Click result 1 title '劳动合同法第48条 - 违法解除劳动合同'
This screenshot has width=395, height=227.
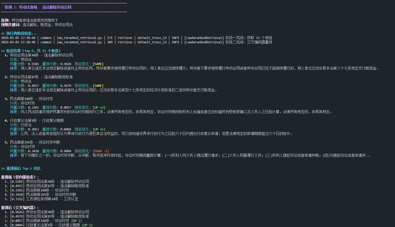point(41,55)
